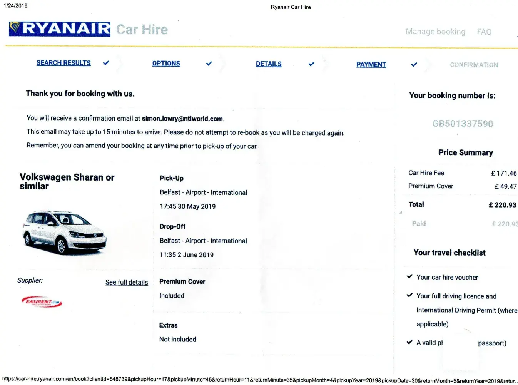Tick the car hire voucher checklist item
518x385 pixels.
point(410,276)
